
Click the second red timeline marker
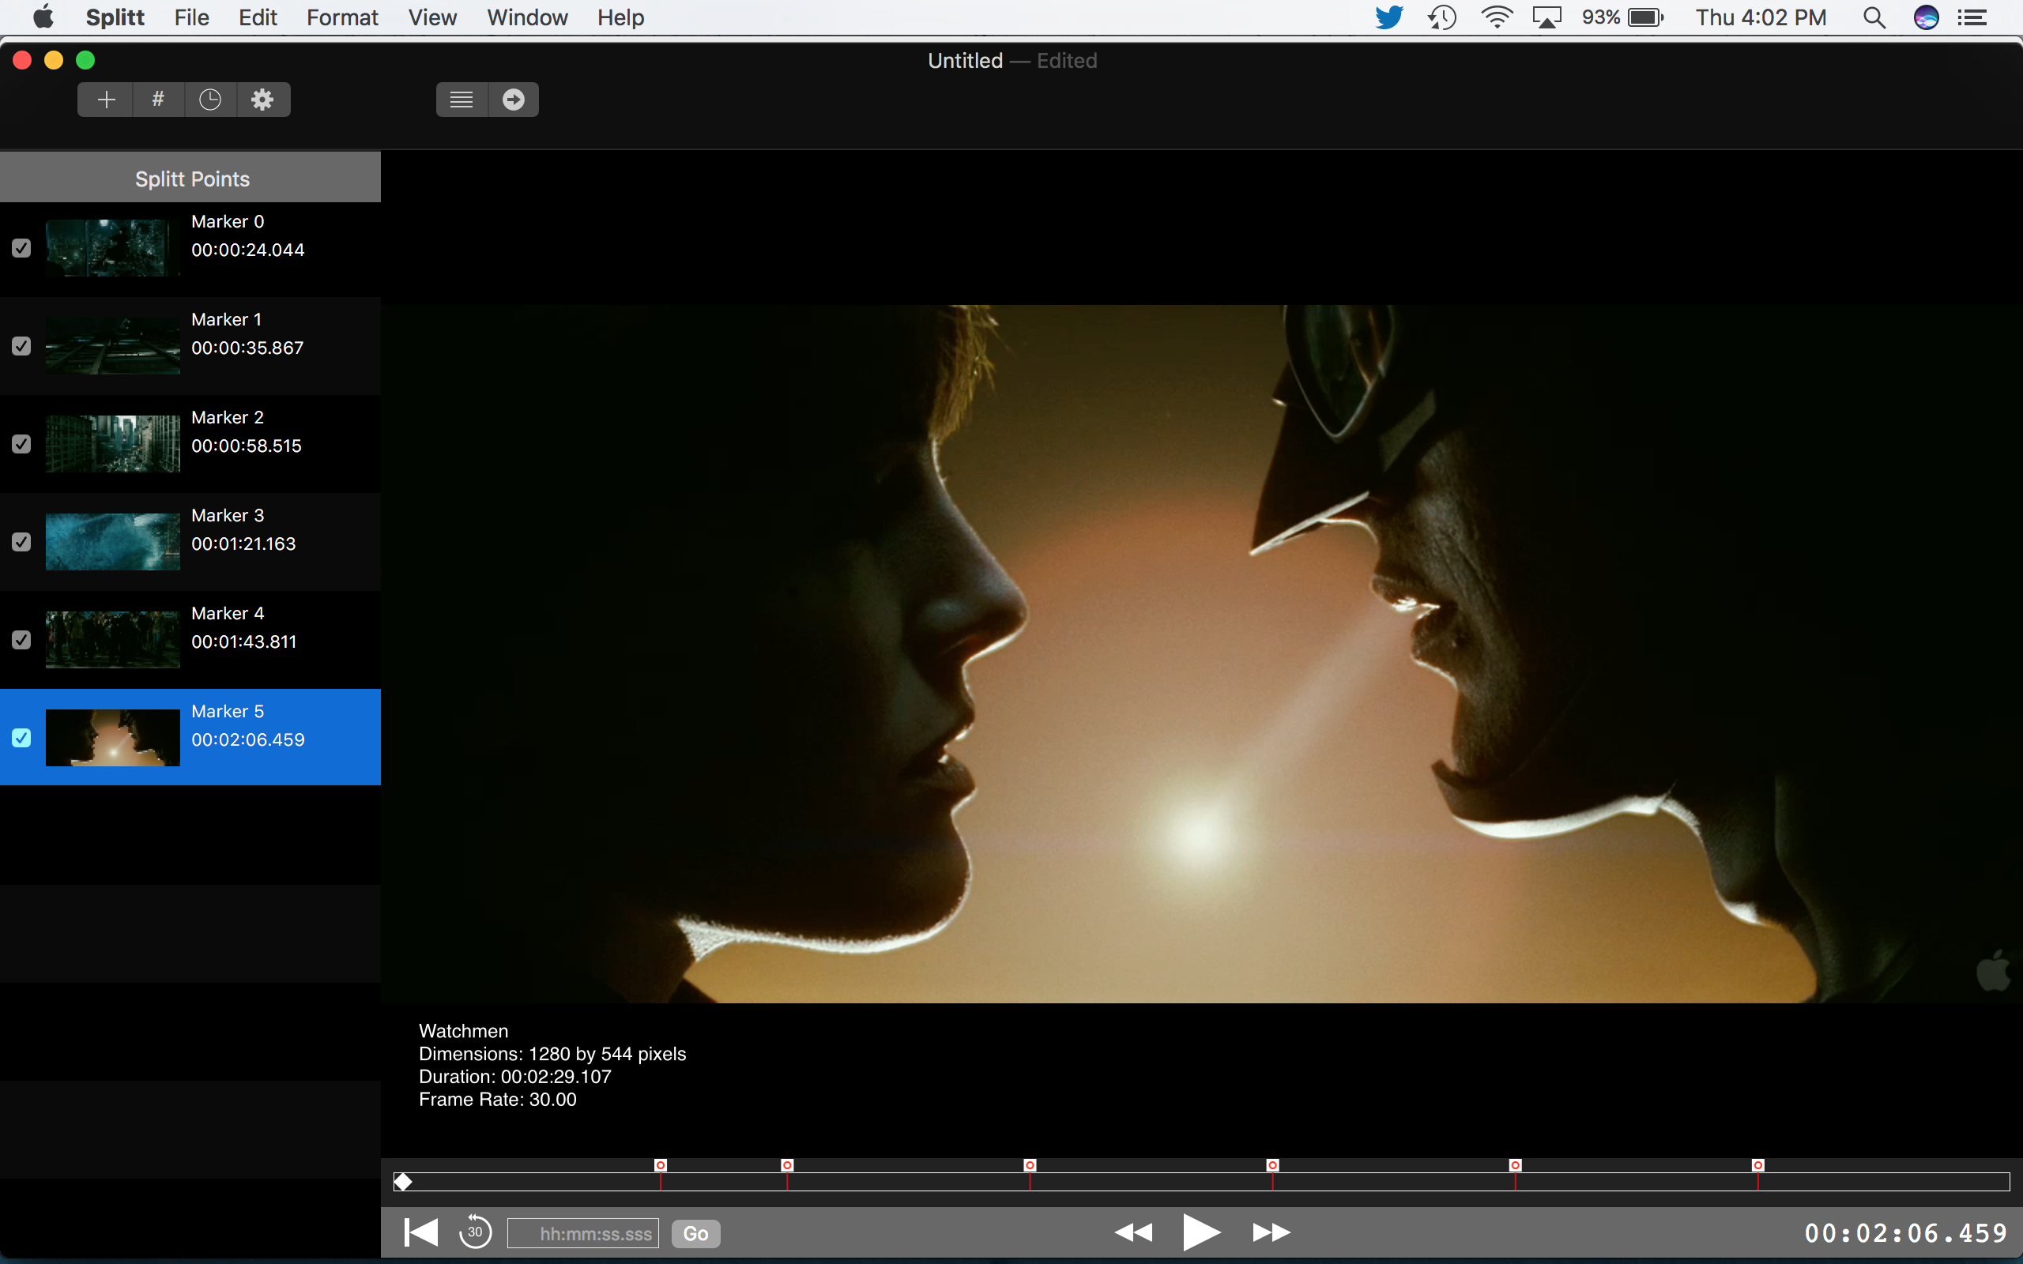786,1165
